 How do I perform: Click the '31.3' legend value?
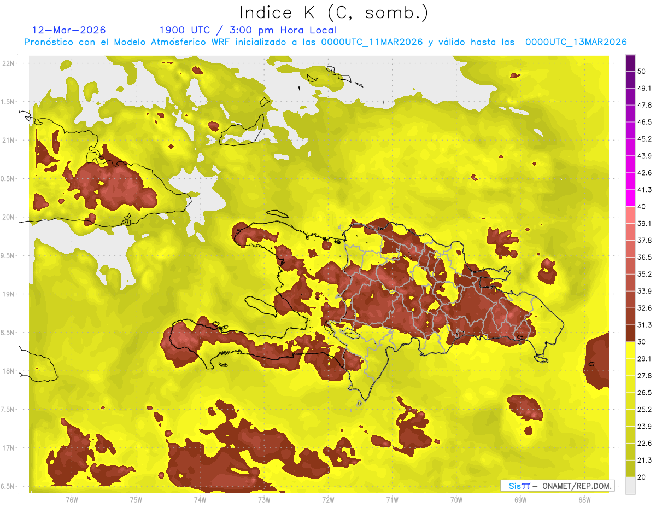pyautogui.click(x=645, y=325)
